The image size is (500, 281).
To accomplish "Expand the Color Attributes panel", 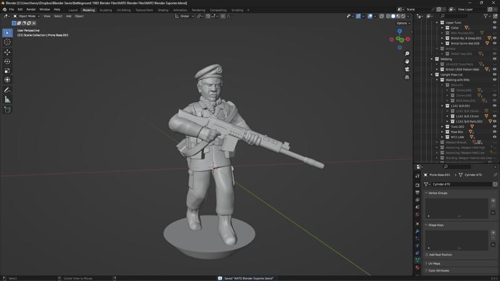I will tap(426, 270).
